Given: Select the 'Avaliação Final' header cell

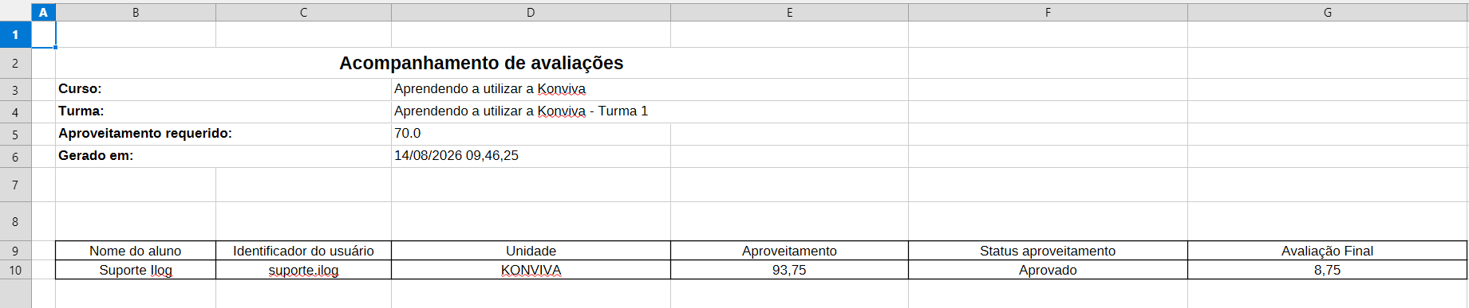Looking at the screenshot, I should [x=1327, y=251].
